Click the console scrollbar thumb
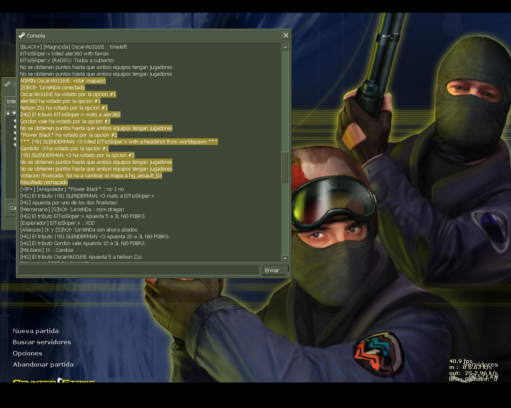This screenshot has height=408, width=511. [x=285, y=167]
